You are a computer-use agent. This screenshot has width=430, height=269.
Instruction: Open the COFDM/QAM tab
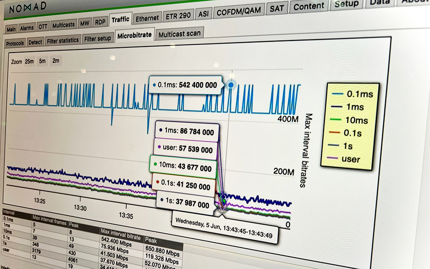pyautogui.click(x=239, y=12)
